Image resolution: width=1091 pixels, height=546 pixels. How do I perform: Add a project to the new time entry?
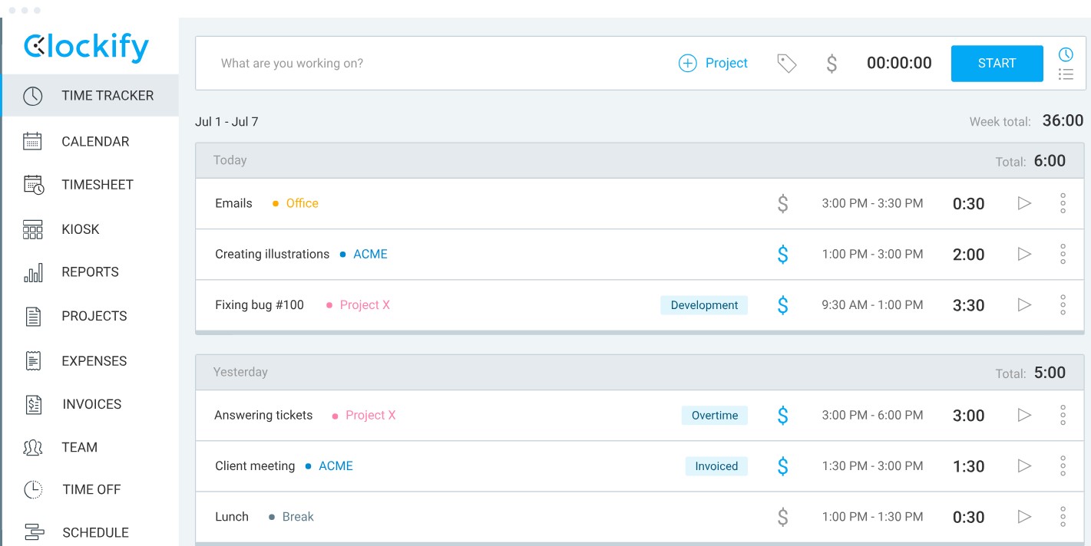click(x=712, y=63)
